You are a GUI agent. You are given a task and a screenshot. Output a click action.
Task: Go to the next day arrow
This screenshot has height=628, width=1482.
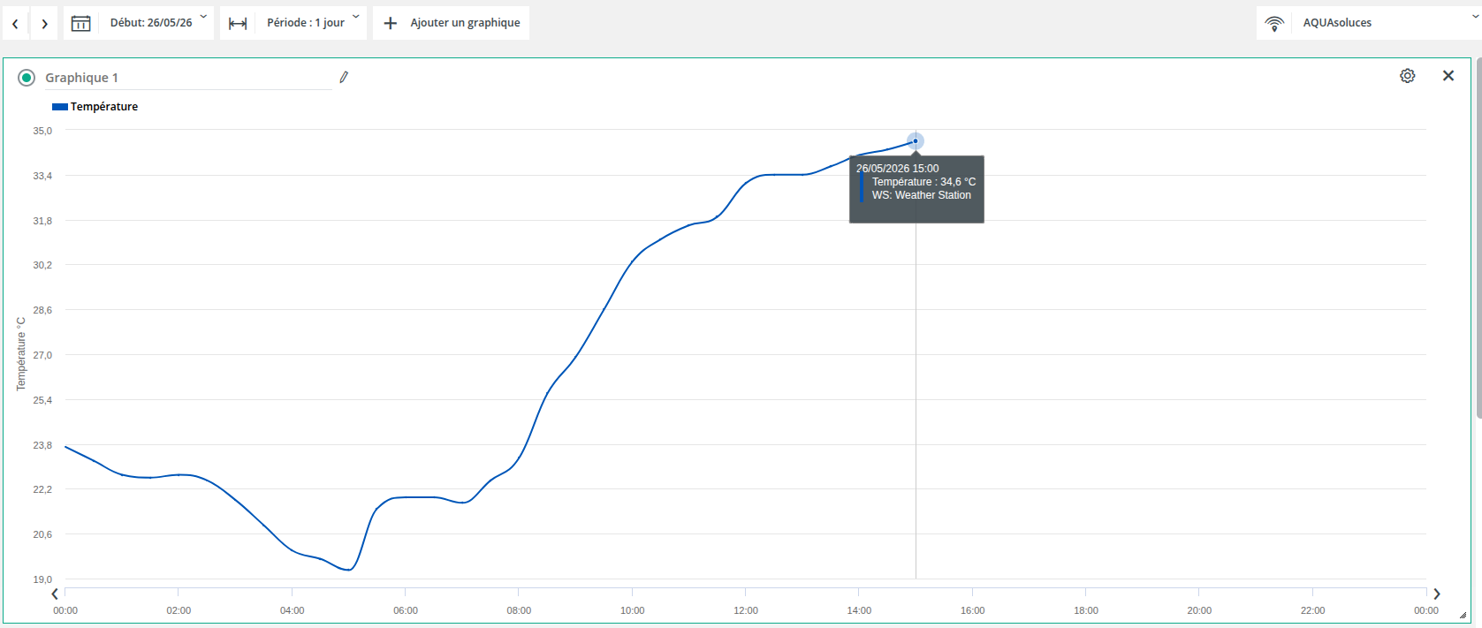coord(44,24)
